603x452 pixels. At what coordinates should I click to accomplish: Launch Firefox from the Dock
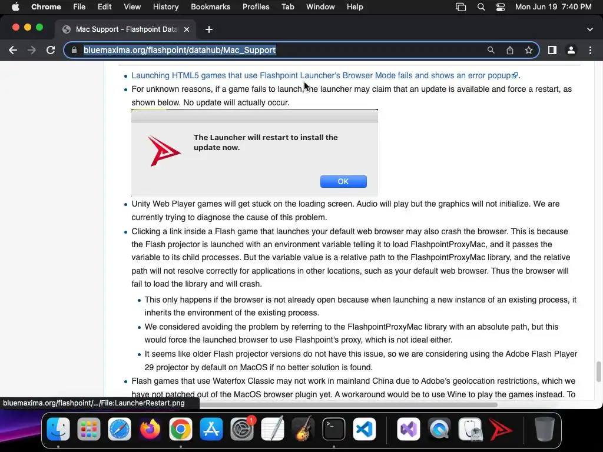pyautogui.click(x=150, y=429)
